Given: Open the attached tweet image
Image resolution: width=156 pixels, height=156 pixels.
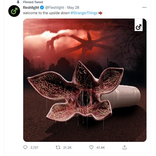Looking at the screenshot, I should pyautogui.click(x=85, y=80).
